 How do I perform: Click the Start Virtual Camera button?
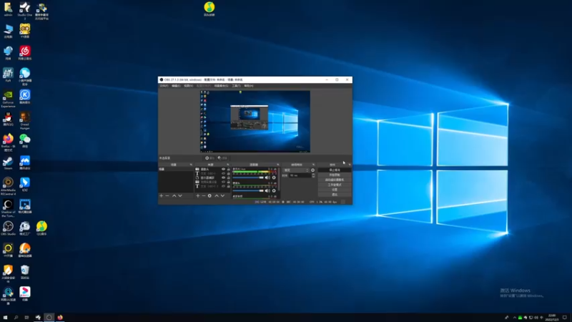(335, 180)
